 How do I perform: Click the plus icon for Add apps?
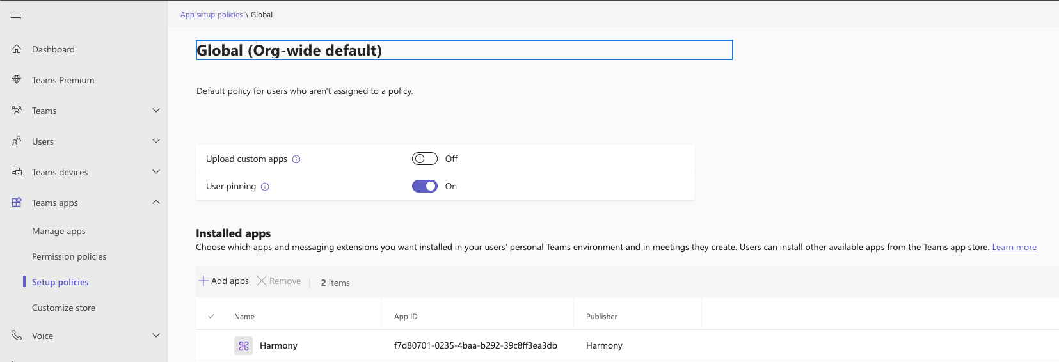(x=203, y=281)
